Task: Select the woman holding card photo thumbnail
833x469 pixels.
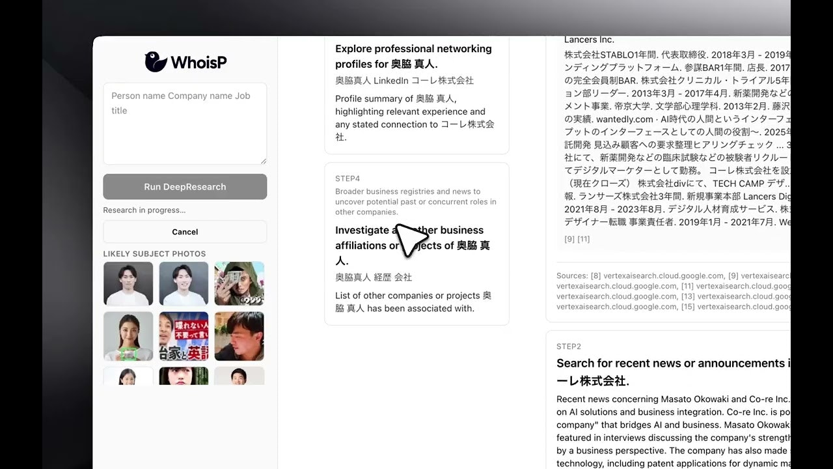Action: [x=128, y=336]
